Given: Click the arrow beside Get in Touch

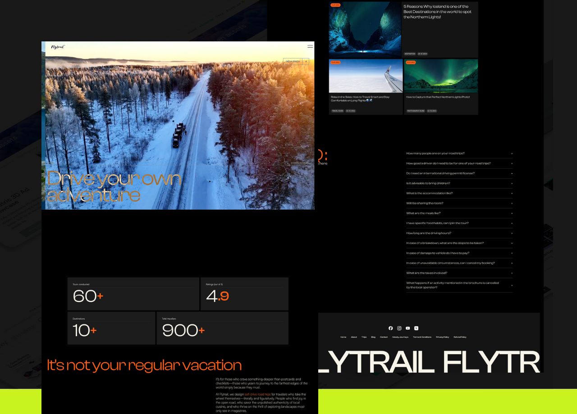Looking at the screenshot, I should 306,61.
